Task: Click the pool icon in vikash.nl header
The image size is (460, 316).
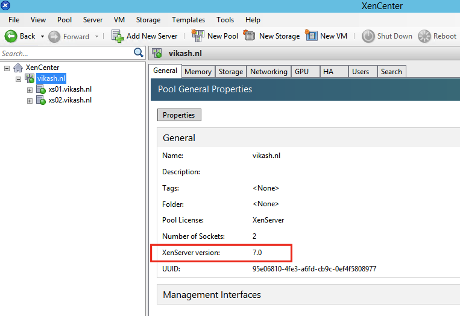Action: (157, 53)
